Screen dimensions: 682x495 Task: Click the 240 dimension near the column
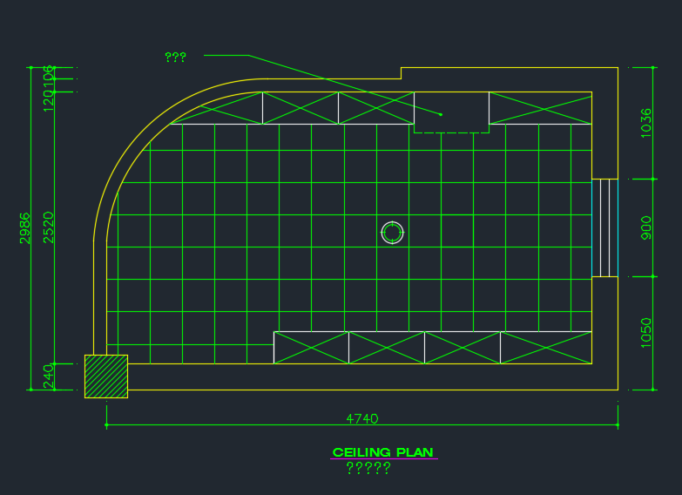tap(49, 376)
